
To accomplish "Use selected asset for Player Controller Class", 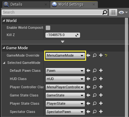I will [88, 87].
